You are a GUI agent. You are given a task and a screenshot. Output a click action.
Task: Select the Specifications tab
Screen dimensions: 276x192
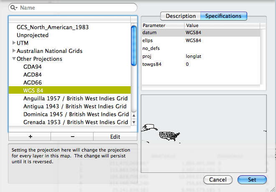[223, 16]
